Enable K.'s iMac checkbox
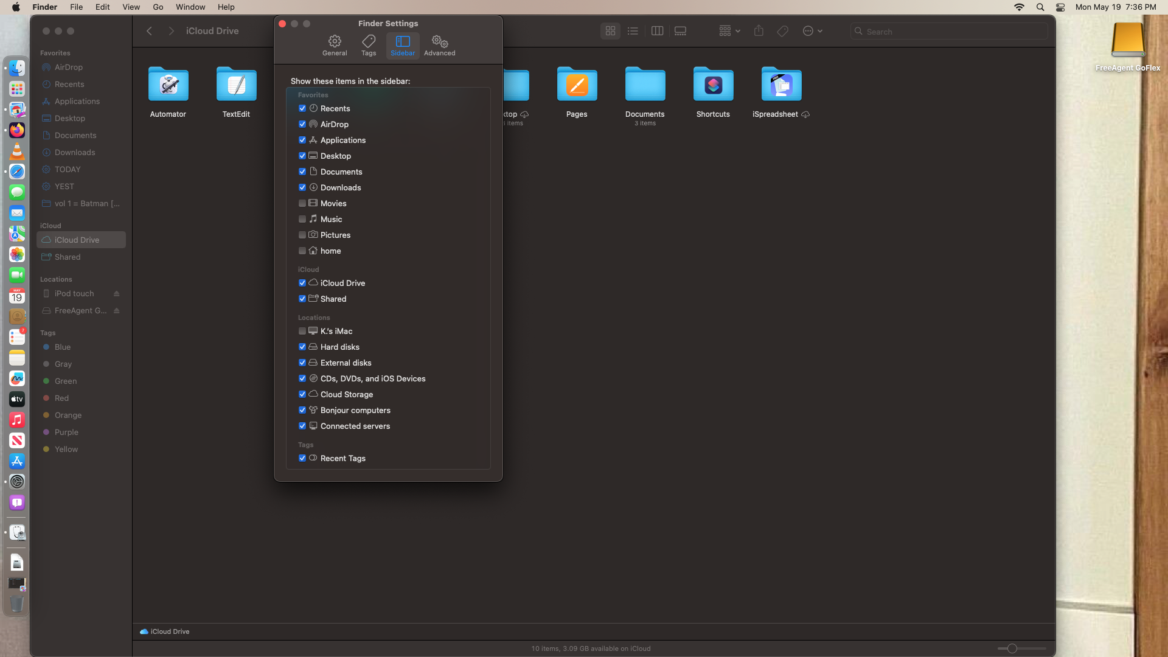The width and height of the screenshot is (1168, 657). (302, 331)
